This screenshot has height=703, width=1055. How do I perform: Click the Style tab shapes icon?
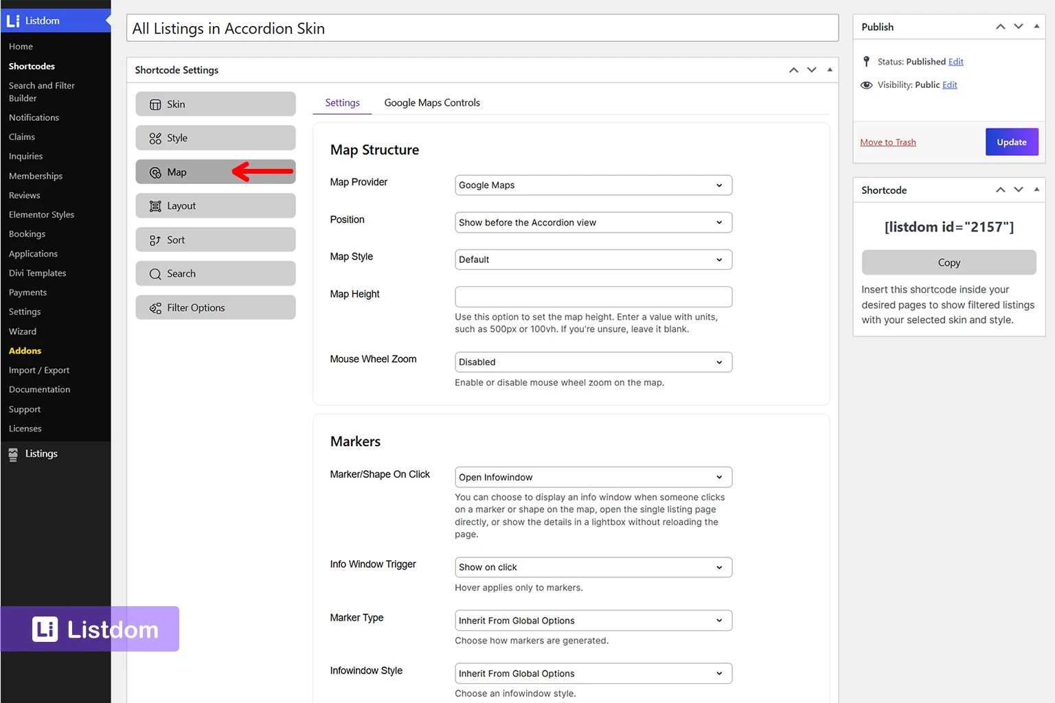(x=155, y=138)
